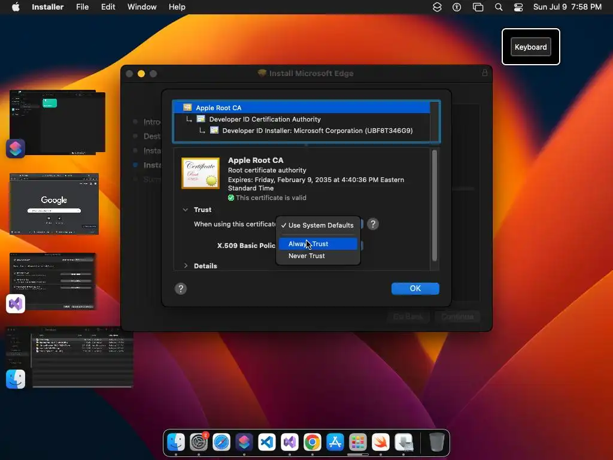This screenshot has height=460, width=613.
Task: Open the Google Chrome window thumbnail
Action: coord(54,204)
